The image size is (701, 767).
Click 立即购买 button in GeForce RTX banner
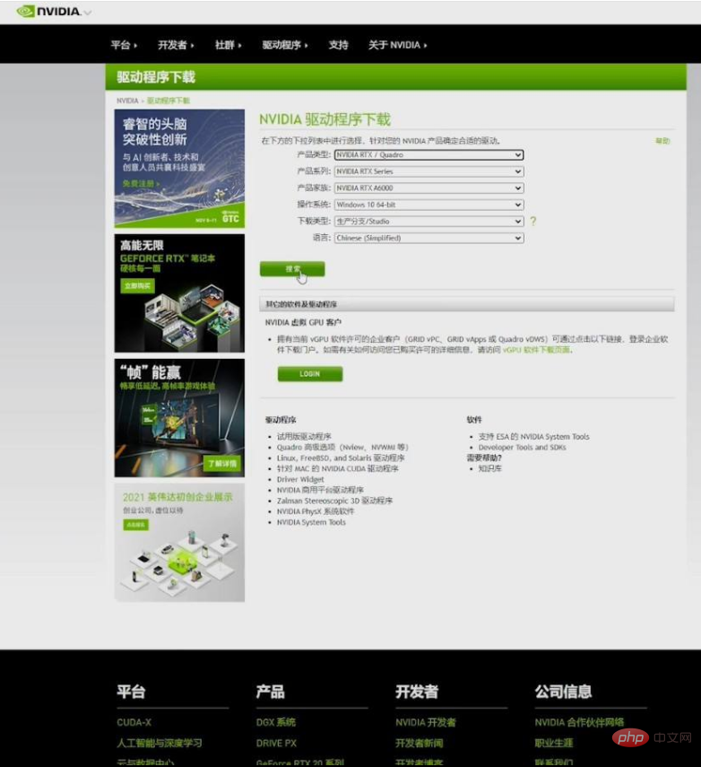tap(137, 285)
